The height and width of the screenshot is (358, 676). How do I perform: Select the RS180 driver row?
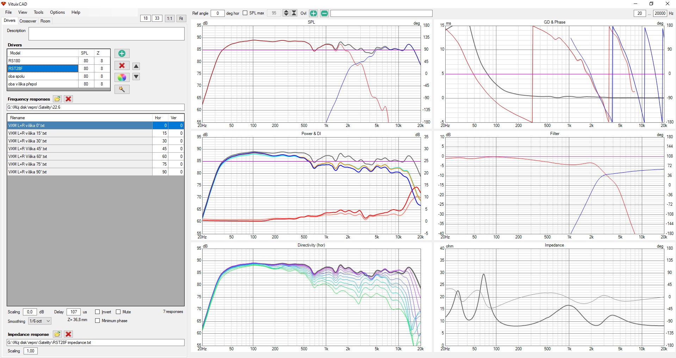[58, 61]
